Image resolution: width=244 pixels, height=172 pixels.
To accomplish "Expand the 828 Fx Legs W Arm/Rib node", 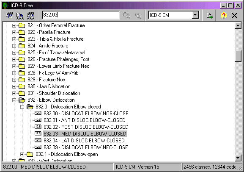I will tap(14, 73).
